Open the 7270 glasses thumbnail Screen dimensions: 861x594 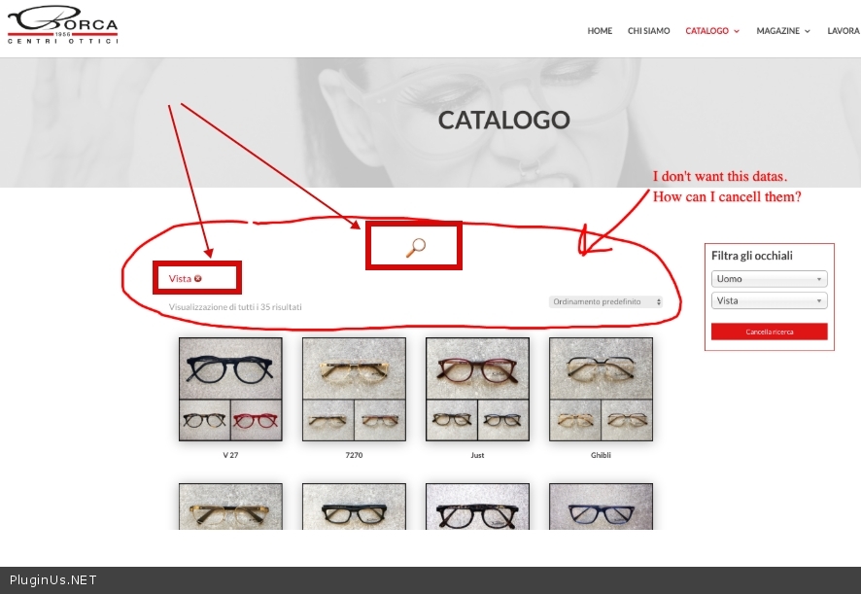click(x=354, y=389)
